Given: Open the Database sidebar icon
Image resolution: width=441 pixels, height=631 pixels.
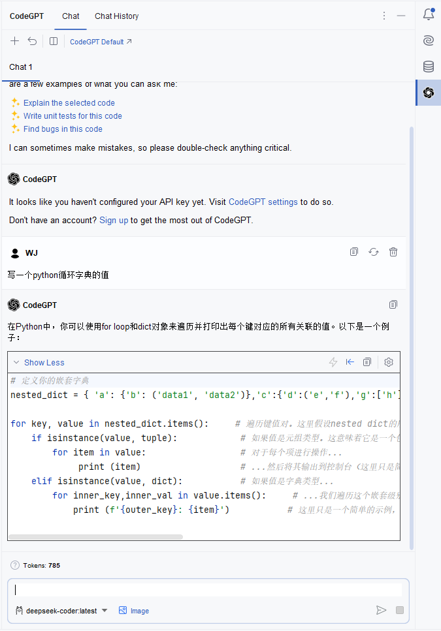Looking at the screenshot, I should [429, 67].
